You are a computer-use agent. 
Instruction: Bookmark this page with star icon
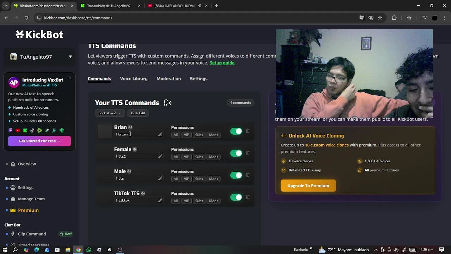380,18
